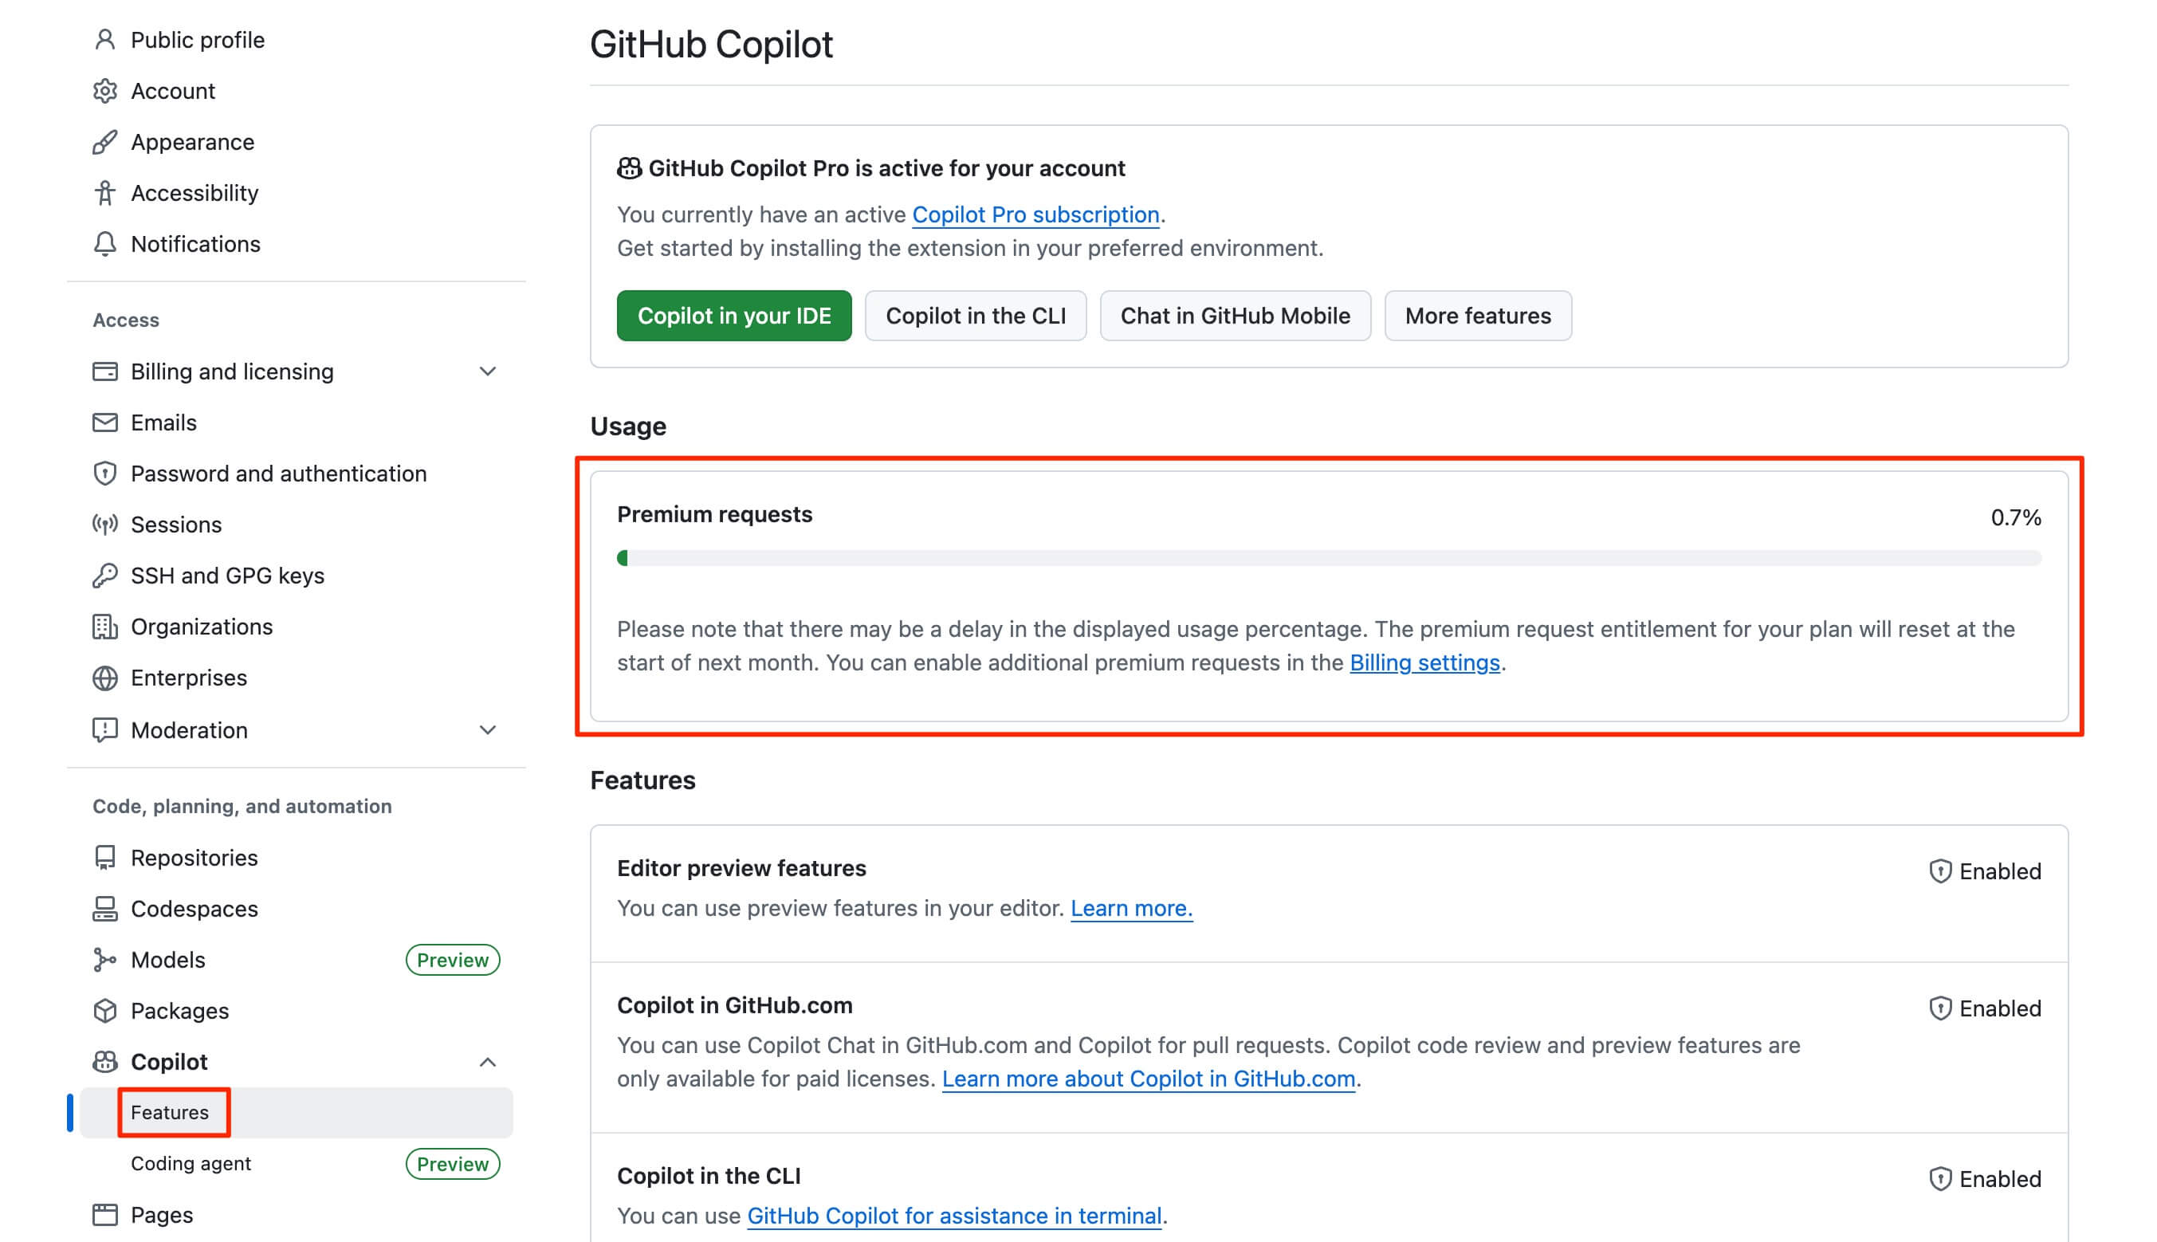Click the Emails envelope icon

tap(105, 423)
